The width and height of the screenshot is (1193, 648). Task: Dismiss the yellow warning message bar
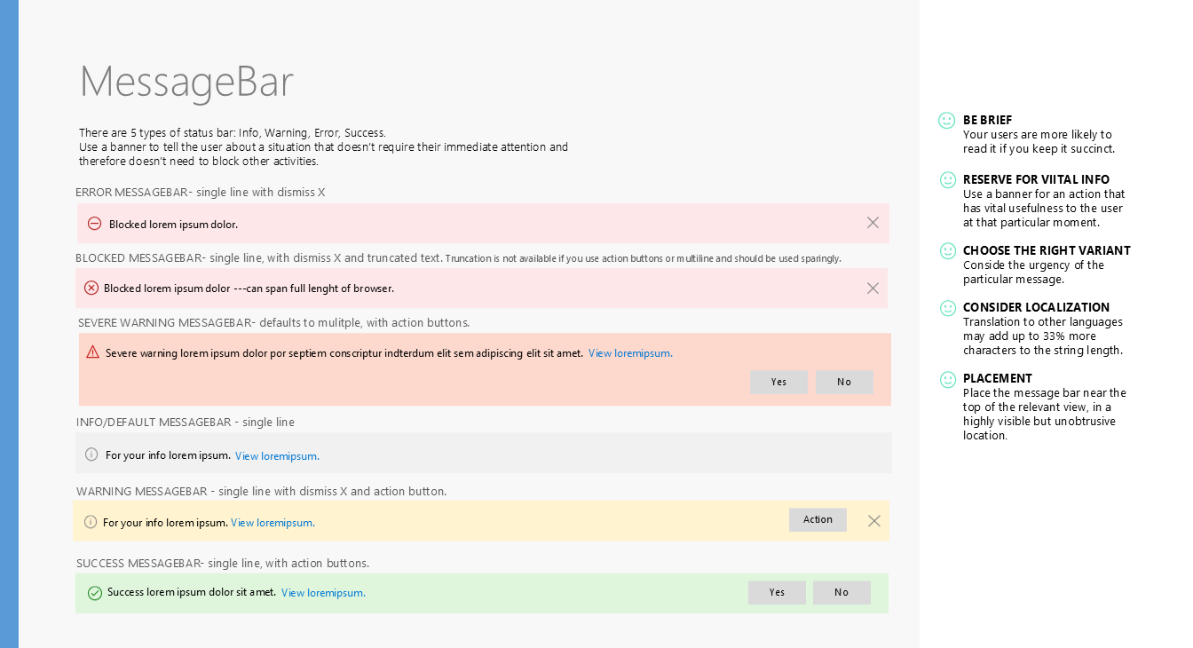click(874, 521)
